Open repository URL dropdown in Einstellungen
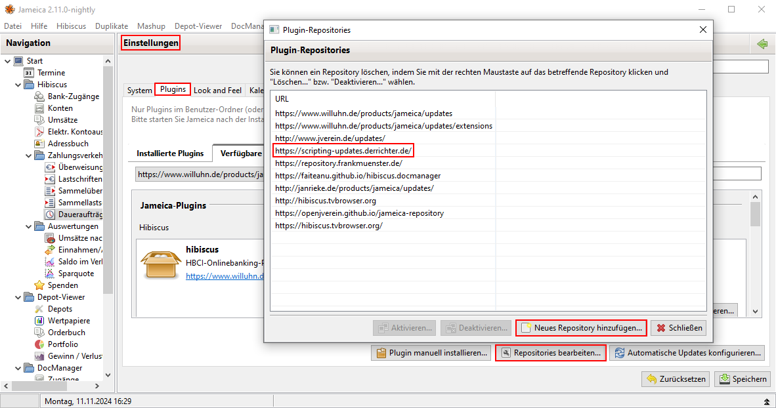 (200, 174)
